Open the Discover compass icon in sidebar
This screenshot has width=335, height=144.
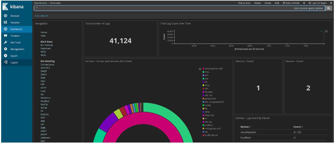[x=6, y=16]
